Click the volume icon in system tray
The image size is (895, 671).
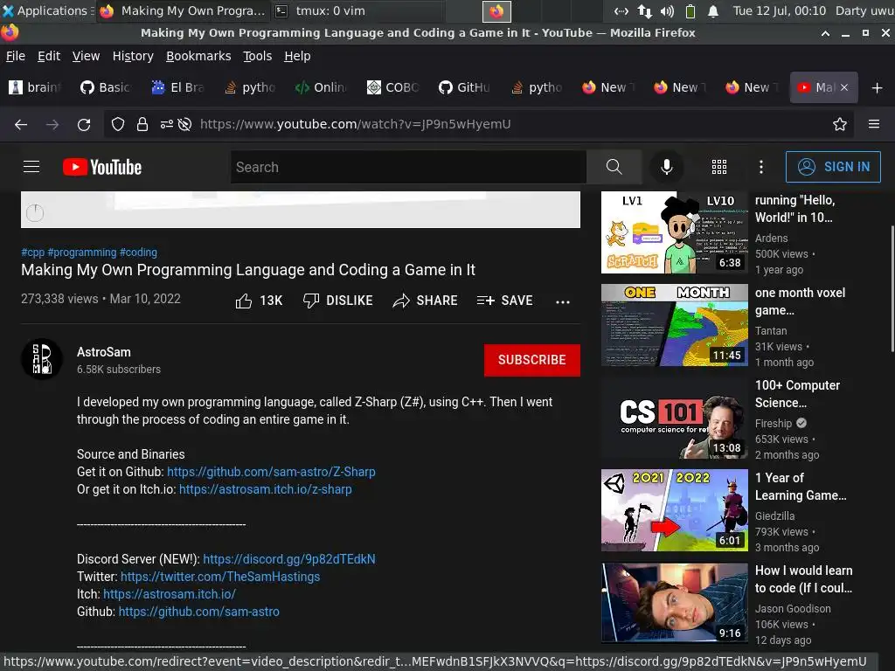667,10
